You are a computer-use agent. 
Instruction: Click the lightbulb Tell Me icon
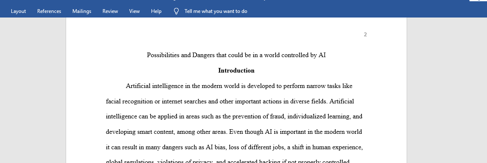pos(176,11)
